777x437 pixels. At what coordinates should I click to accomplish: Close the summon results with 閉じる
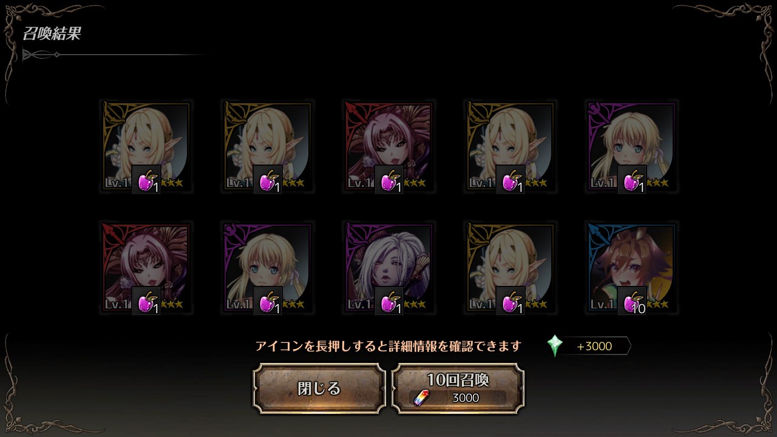[319, 388]
